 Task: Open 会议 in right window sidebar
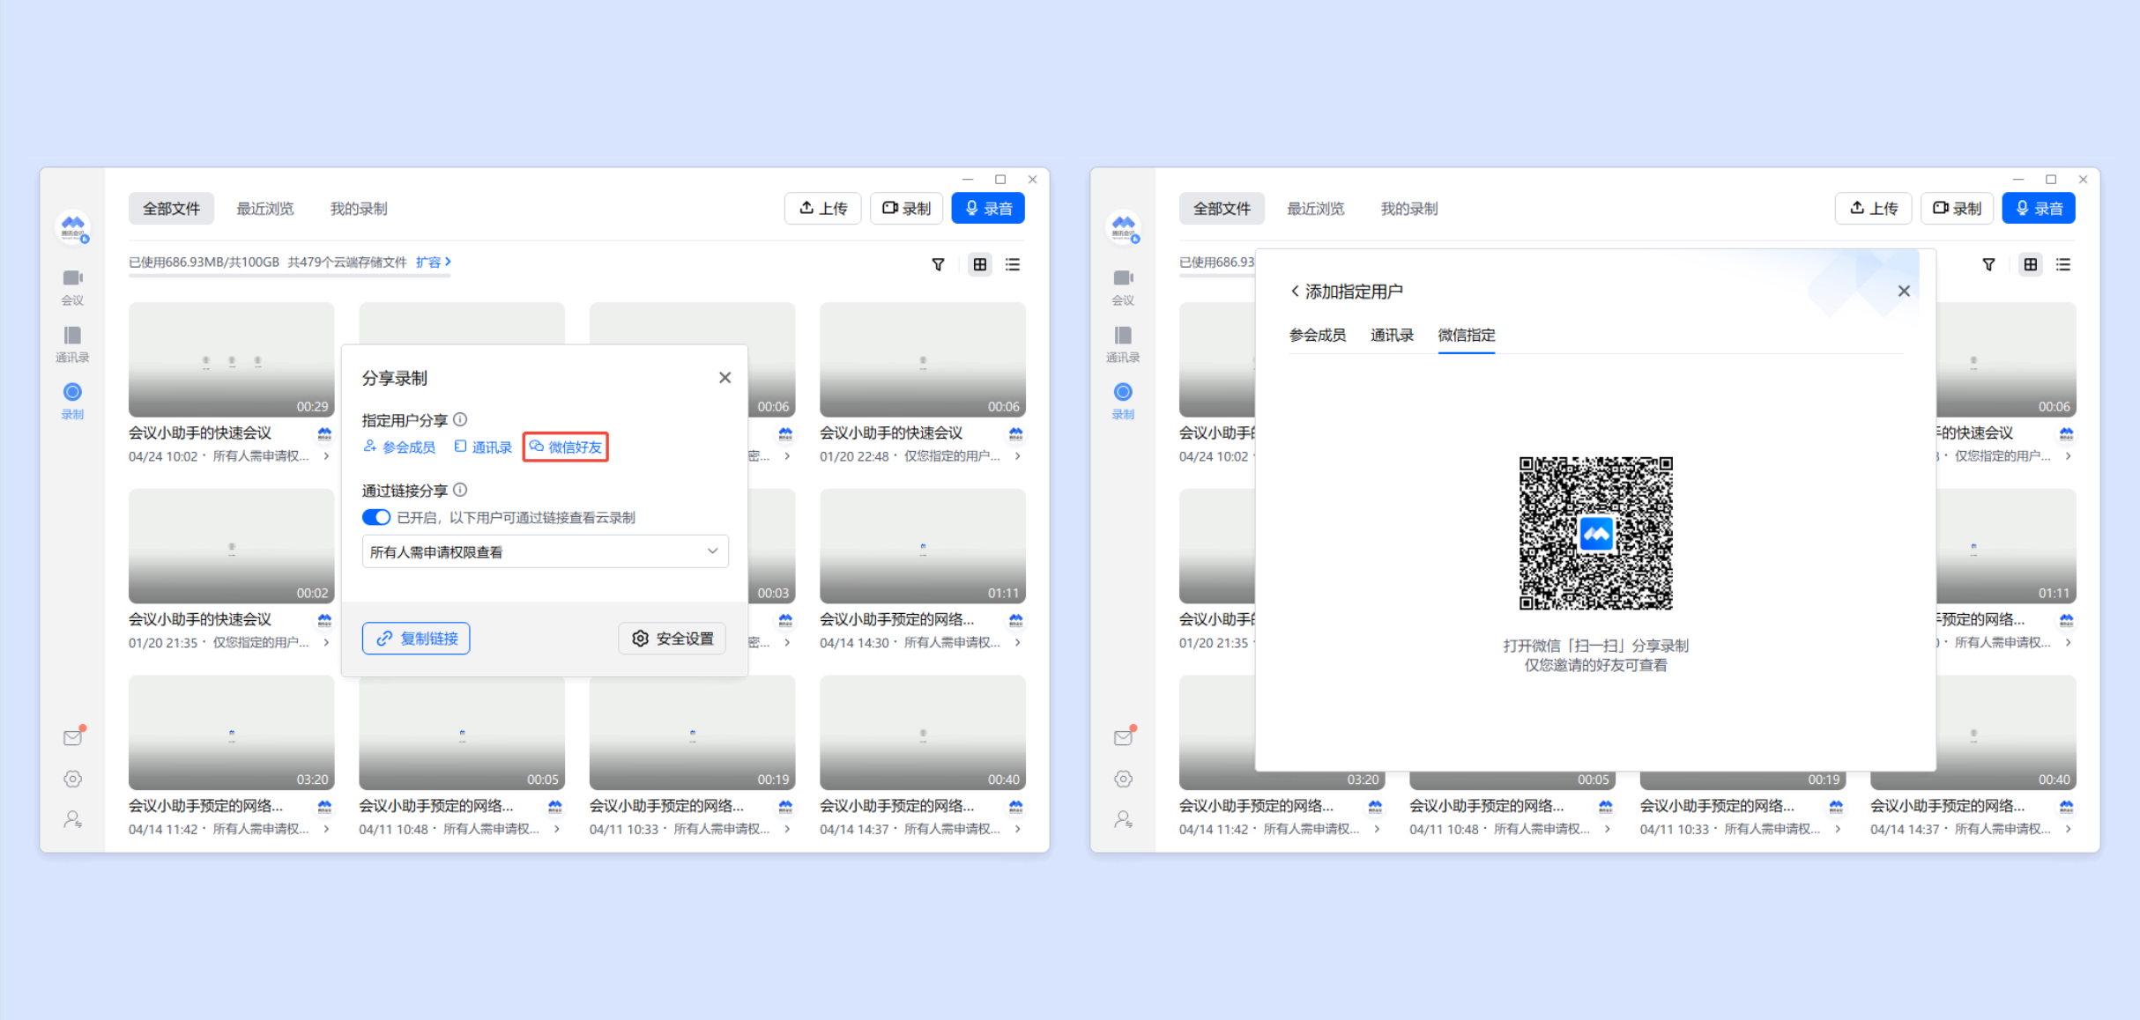(x=1123, y=287)
